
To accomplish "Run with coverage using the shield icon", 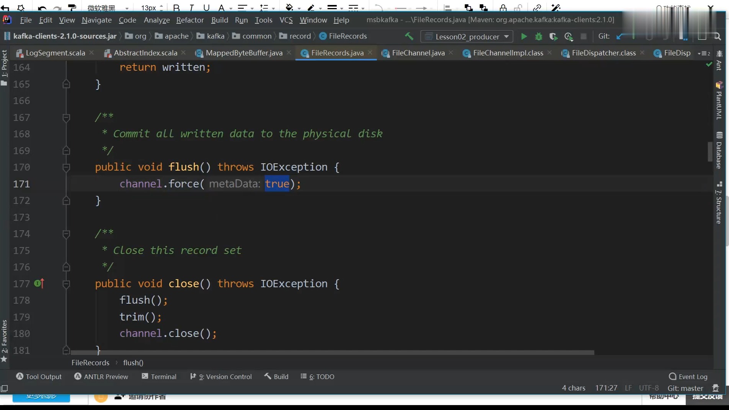I will 553,36.
